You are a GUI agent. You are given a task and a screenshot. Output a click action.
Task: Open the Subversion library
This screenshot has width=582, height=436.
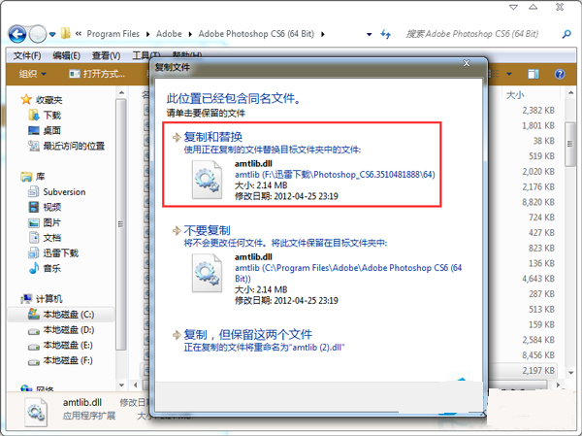[x=63, y=192]
